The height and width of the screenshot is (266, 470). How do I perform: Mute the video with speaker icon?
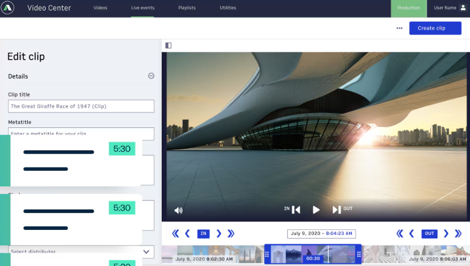pos(178,210)
